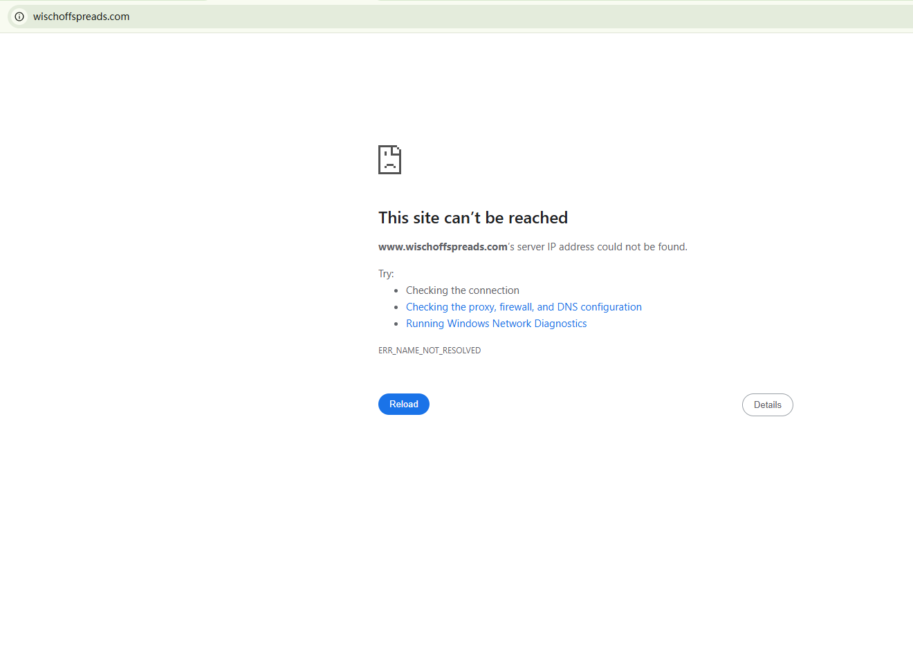Screen dimensions: 913x650
Task: Click the blue Reload button
Action: [x=404, y=405]
